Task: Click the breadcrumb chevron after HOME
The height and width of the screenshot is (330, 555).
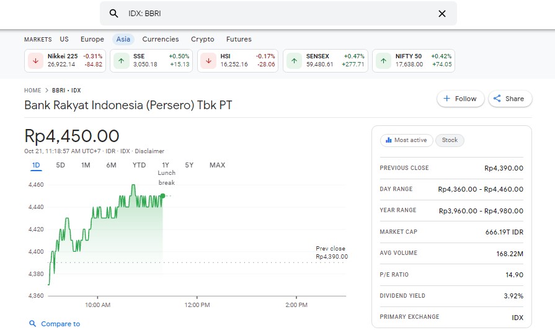Action: [x=47, y=91]
